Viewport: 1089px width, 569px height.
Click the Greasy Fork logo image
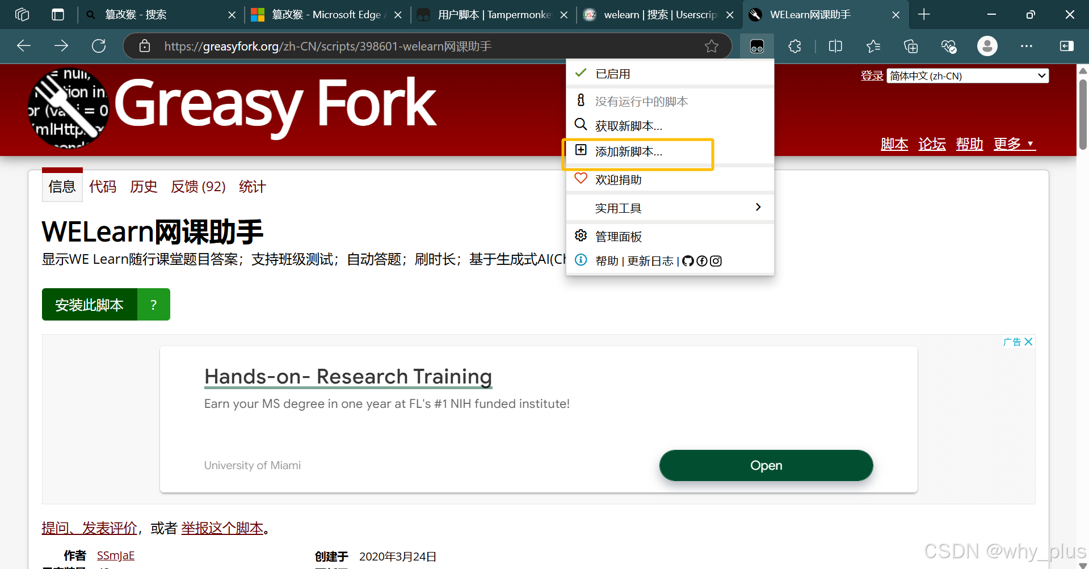[69, 108]
